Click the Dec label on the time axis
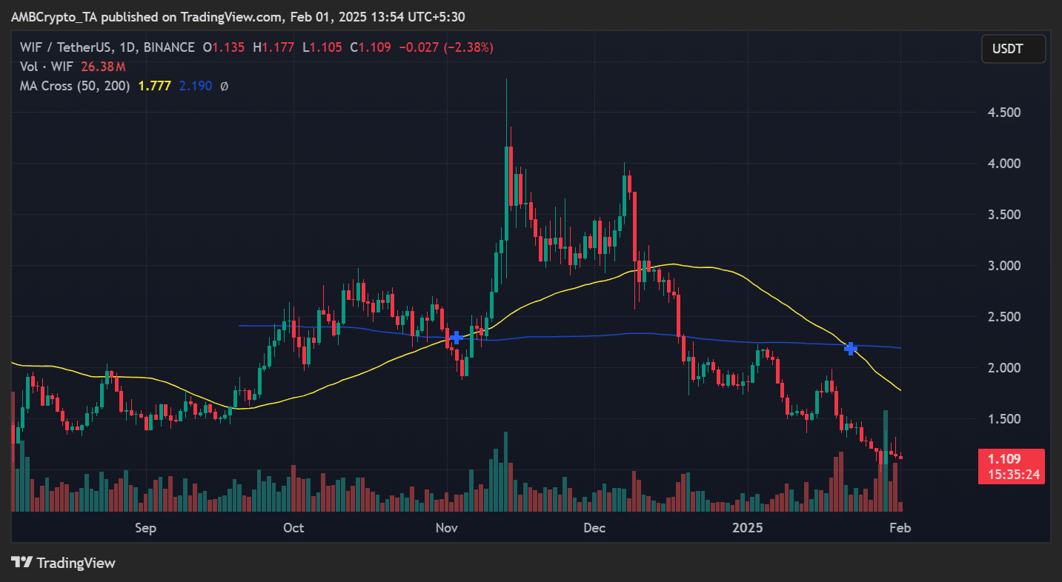 tap(594, 528)
